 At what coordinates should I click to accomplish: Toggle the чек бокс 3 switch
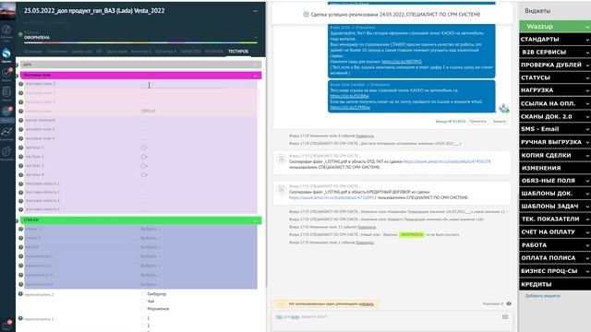[144, 166]
